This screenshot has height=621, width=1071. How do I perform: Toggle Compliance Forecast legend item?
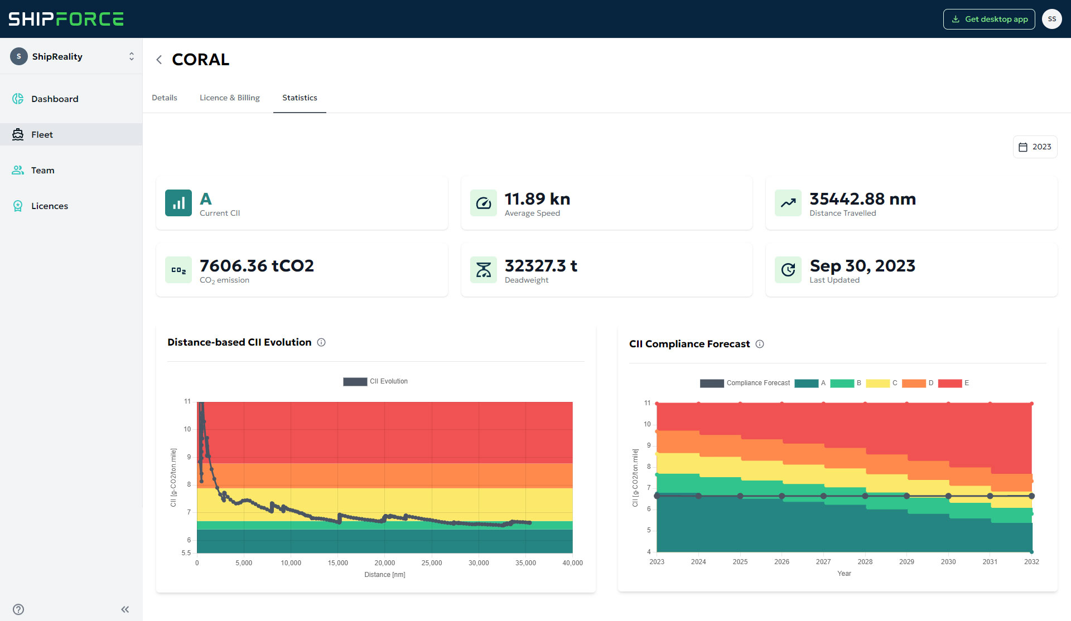(745, 383)
